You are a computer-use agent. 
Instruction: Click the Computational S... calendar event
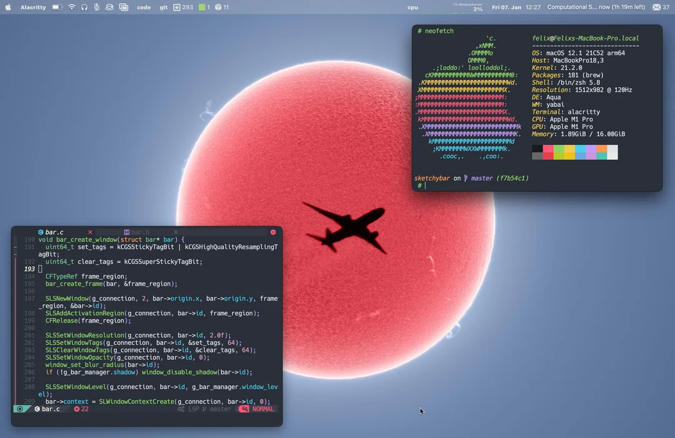click(596, 7)
